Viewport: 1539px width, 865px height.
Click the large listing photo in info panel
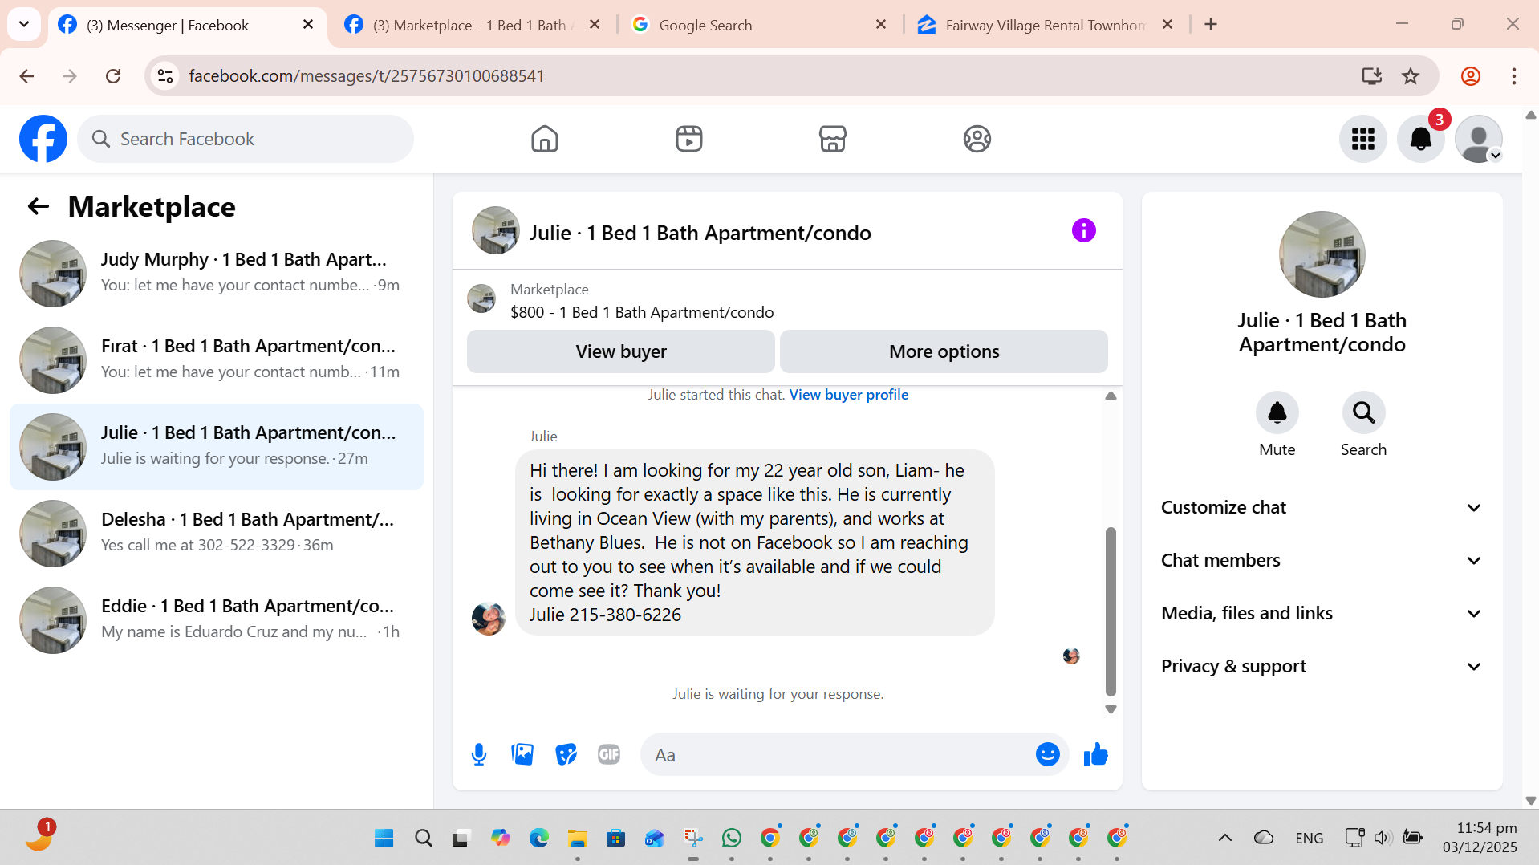(x=1322, y=254)
